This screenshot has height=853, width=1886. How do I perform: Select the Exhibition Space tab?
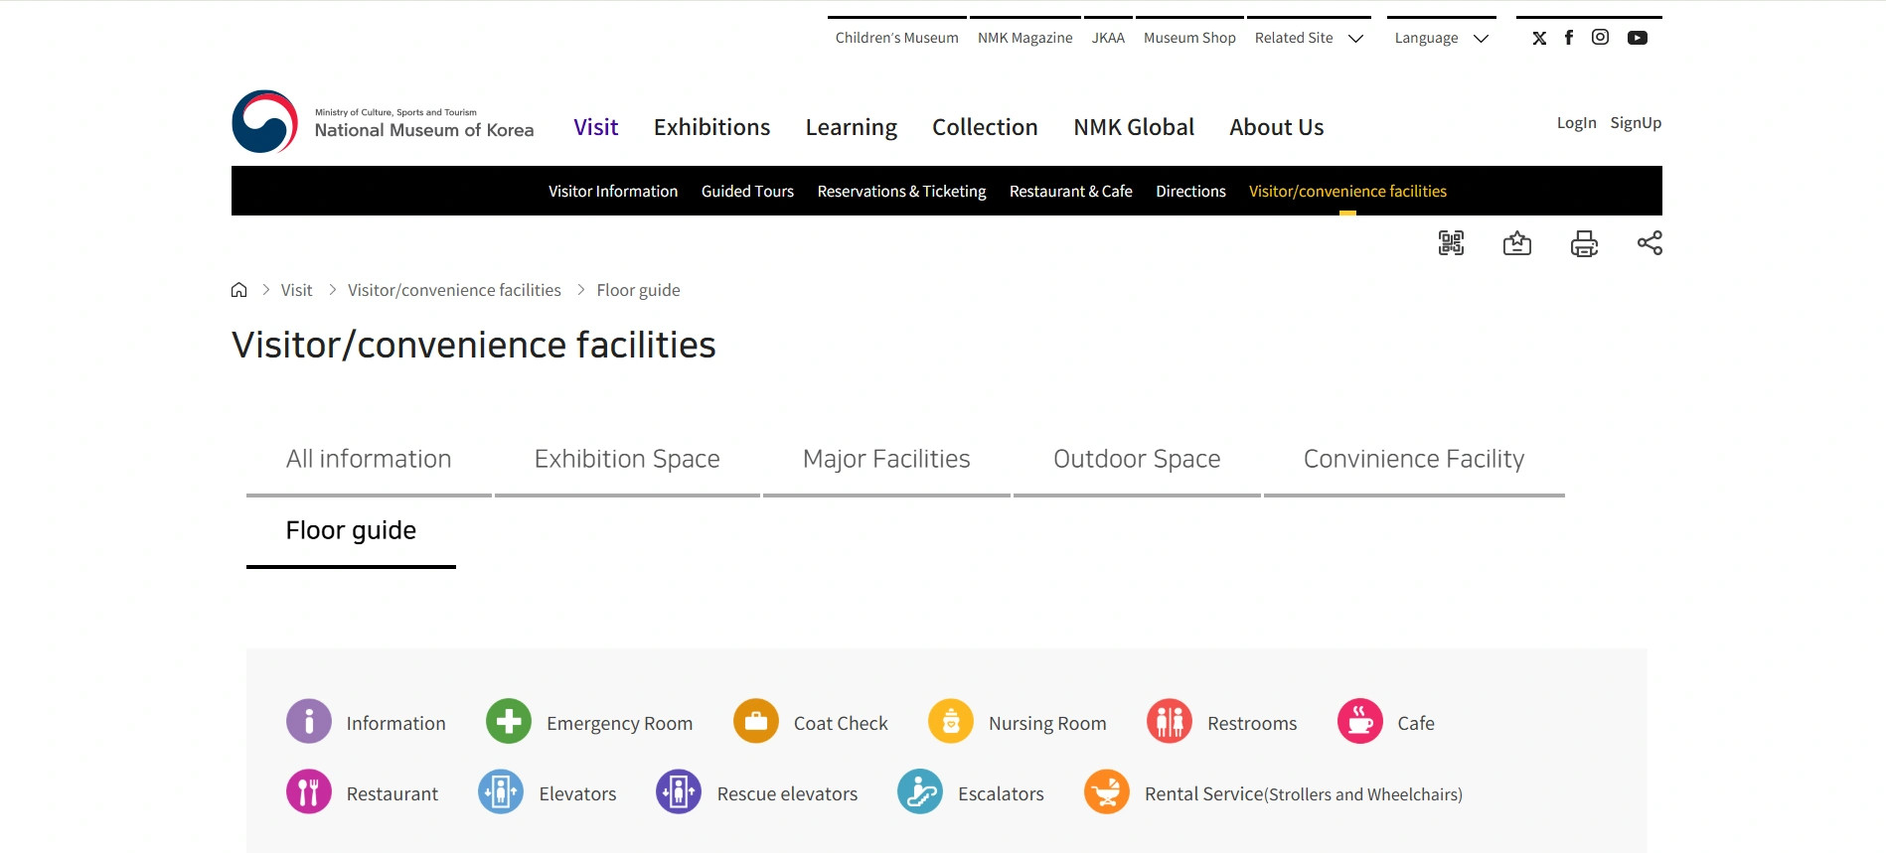tap(627, 459)
